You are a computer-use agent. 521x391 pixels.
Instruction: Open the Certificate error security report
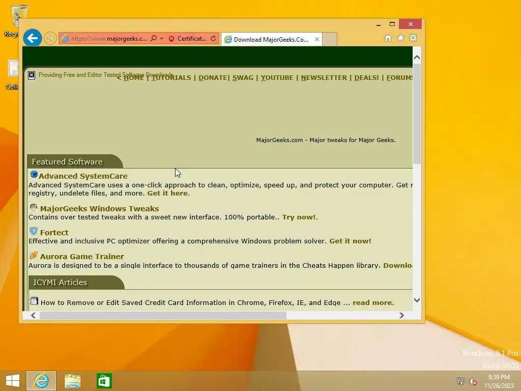(187, 39)
